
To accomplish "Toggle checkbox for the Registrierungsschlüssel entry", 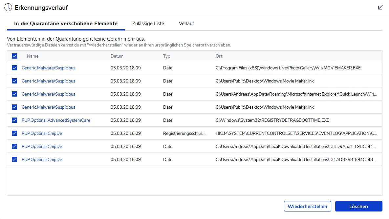I will (x=14, y=133).
